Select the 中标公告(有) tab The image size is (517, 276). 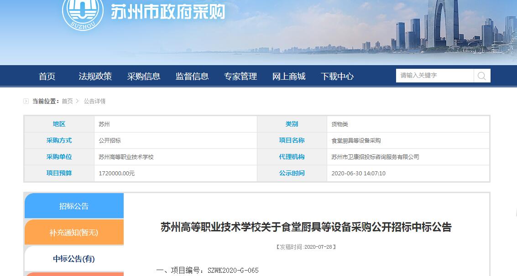click(x=74, y=259)
